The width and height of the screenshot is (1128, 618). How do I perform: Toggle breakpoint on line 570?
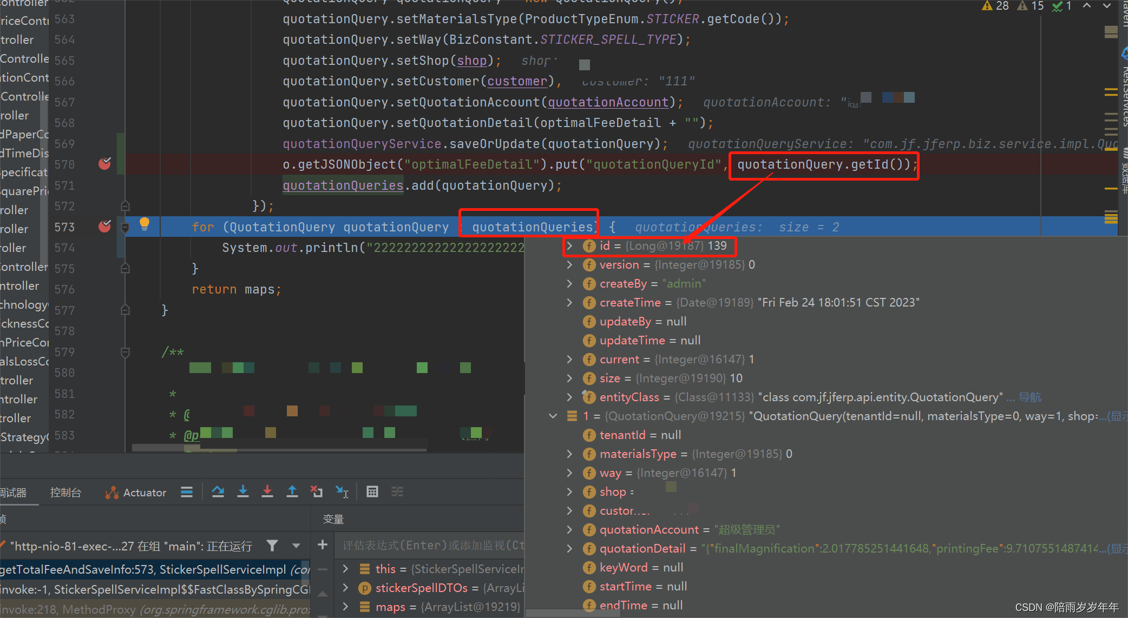[104, 163]
